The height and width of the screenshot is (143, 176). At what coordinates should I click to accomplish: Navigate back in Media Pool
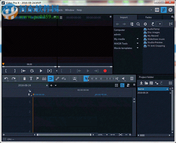[117, 24]
